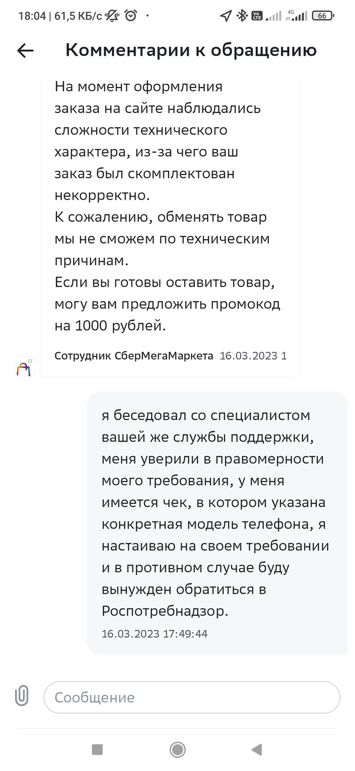Tap the VoLTE status indicator

(x=257, y=16)
